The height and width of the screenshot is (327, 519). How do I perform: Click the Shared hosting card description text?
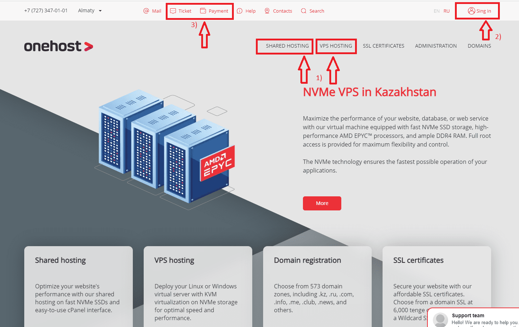(x=77, y=298)
